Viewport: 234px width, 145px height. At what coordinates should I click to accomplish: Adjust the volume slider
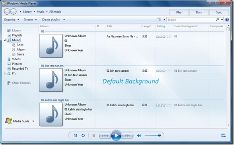[152, 135]
